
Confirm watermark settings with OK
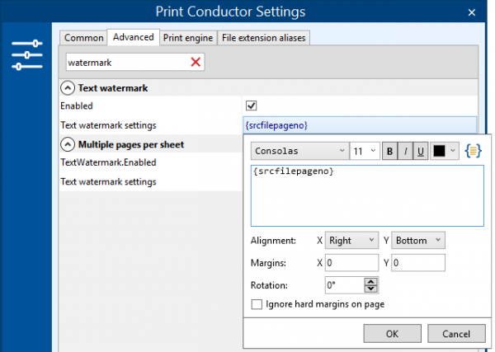tap(393, 334)
